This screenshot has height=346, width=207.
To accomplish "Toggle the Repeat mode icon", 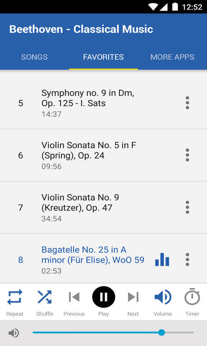I will point(15,297).
